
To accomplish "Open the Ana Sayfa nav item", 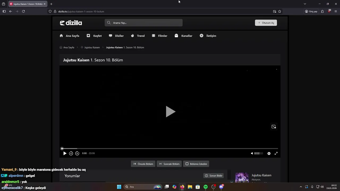I will point(69,36).
